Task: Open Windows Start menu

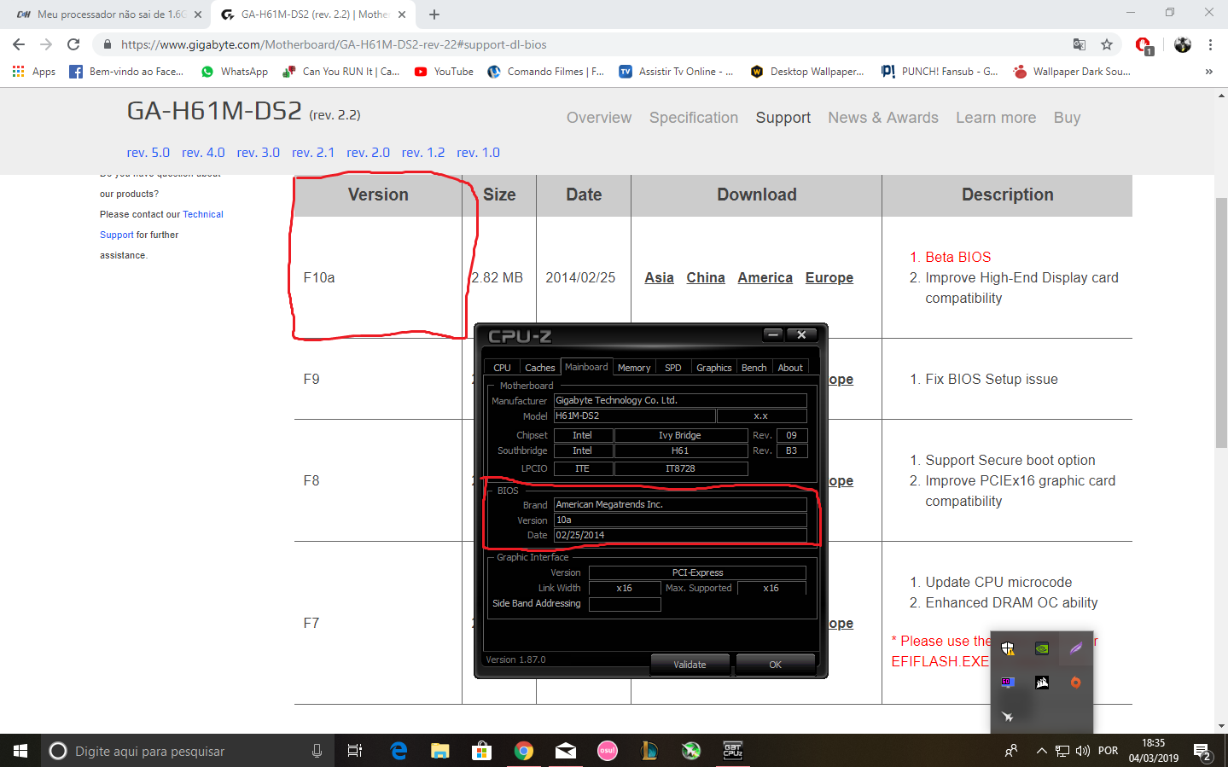Action: (20, 751)
